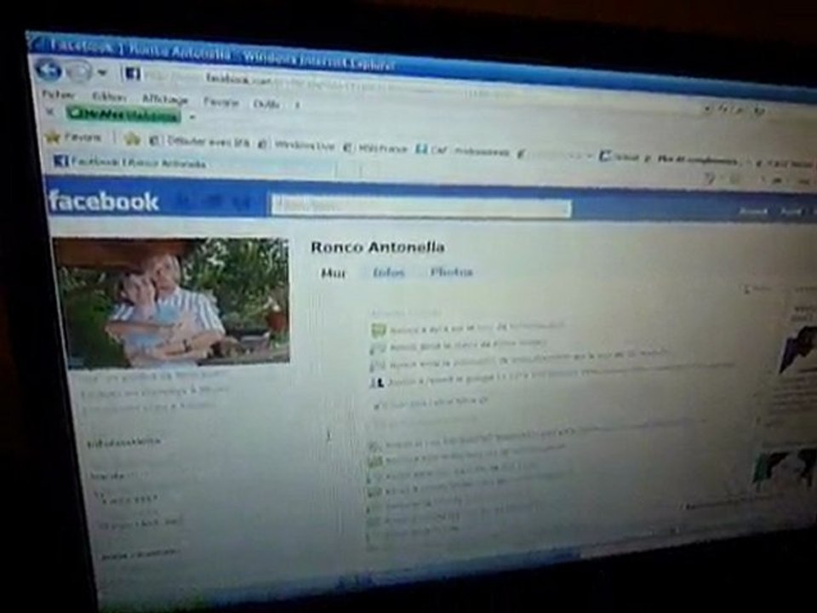The width and height of the screenshot is (817, 613).
Task: Open the upper right sidebar ad image
Action: click(x=797, y=347)
